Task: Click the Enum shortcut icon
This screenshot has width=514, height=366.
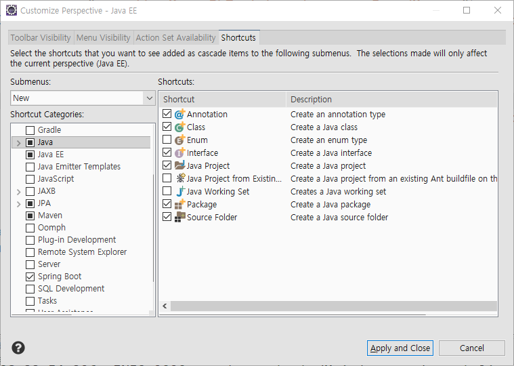Action: [179, 140]
